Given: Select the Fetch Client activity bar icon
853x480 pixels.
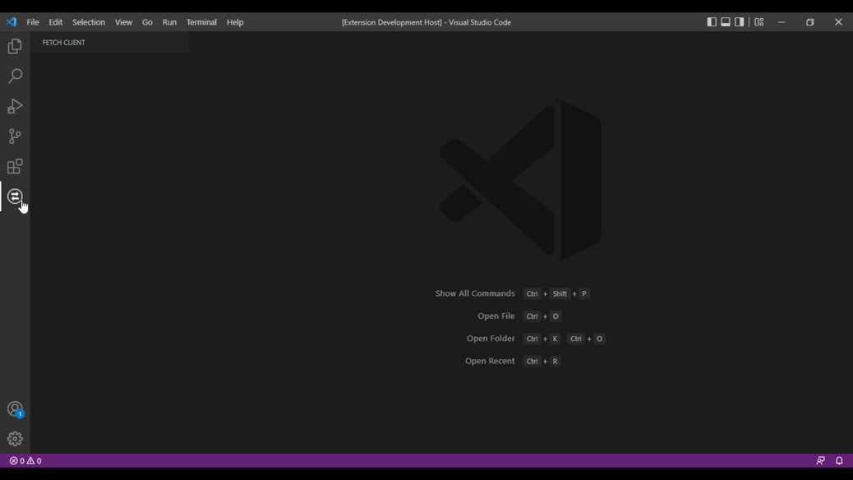Looking at the screenshot, I should [x=15, y=196].
